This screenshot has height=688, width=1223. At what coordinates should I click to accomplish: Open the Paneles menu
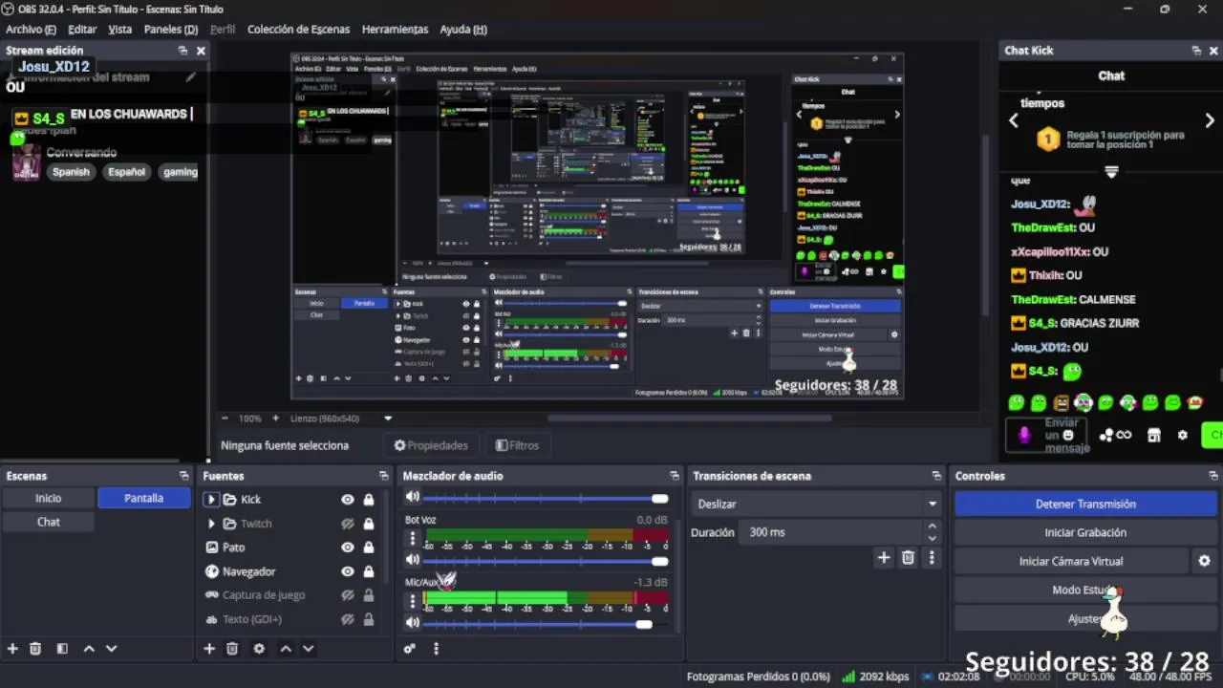click(171, 29)
